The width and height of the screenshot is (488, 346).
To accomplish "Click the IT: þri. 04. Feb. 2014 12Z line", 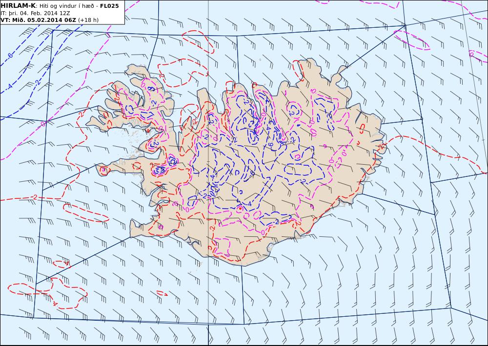I will 35,13.
